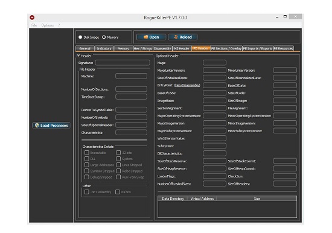The image size is (332, 233).
Task: Open the File menu
Action: (x=34, y=25)
